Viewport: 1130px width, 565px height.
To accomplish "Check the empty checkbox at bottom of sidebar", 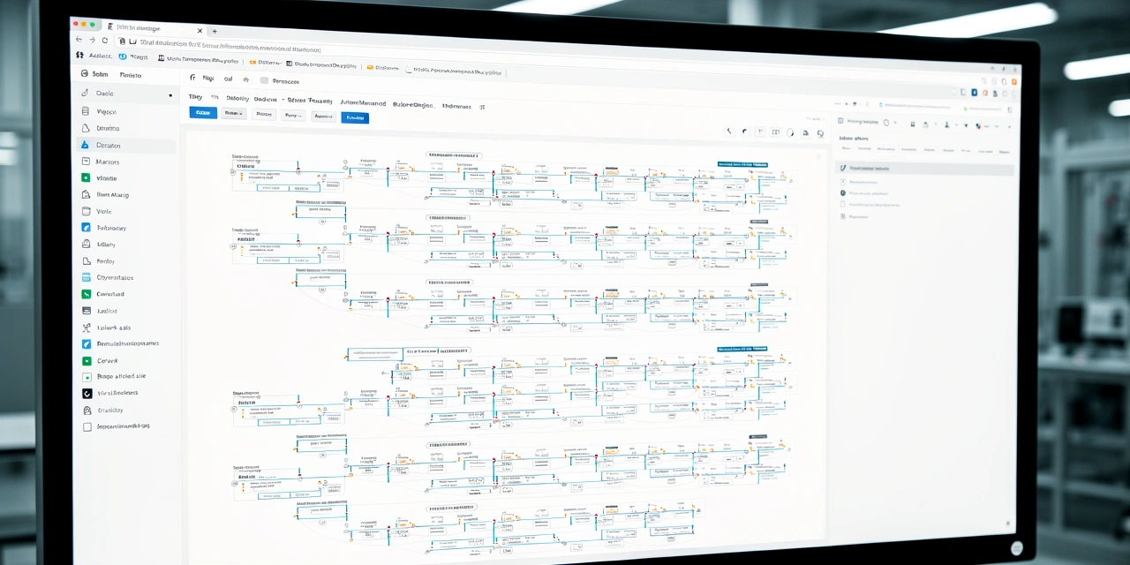I will pyautogui.click(x=87, y=426).
